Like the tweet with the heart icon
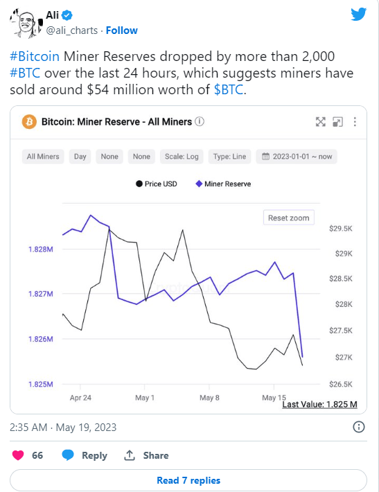 pyautogui.click(x=18, y=455)
